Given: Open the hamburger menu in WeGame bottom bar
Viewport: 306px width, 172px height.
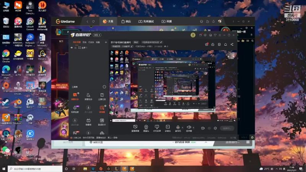Looking at the screenshot, I should coord(248,142).
